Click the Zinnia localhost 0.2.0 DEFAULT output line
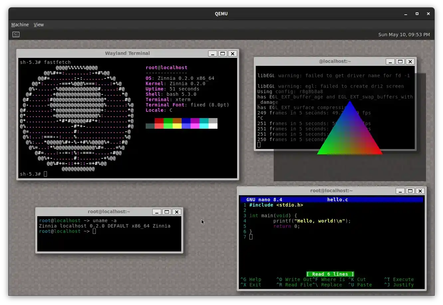Image resolution: width=443 pixels, height=305 pixels. [104, 226]
